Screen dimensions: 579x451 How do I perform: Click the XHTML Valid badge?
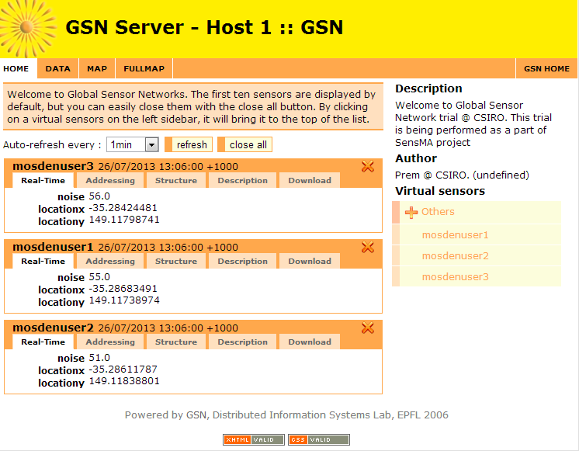[254, 439]
